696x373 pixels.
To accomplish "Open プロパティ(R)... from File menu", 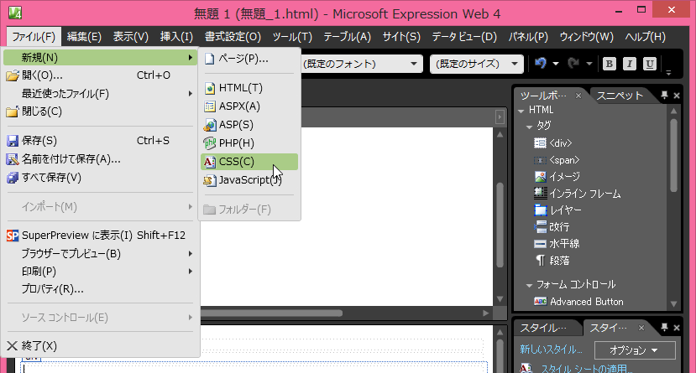I will [x=100, y=289].
